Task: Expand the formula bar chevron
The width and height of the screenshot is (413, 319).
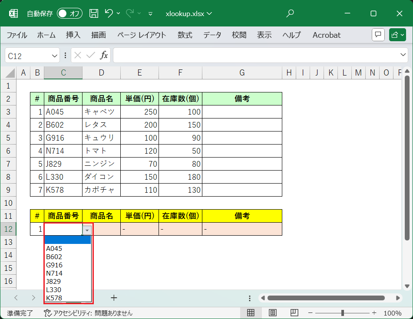Action: click(x=403, y=55)
